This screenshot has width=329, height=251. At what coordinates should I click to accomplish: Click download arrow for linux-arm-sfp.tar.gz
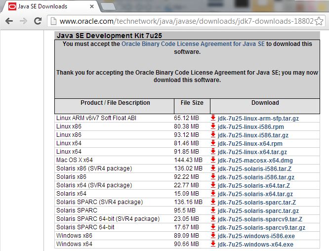point(213,118)
